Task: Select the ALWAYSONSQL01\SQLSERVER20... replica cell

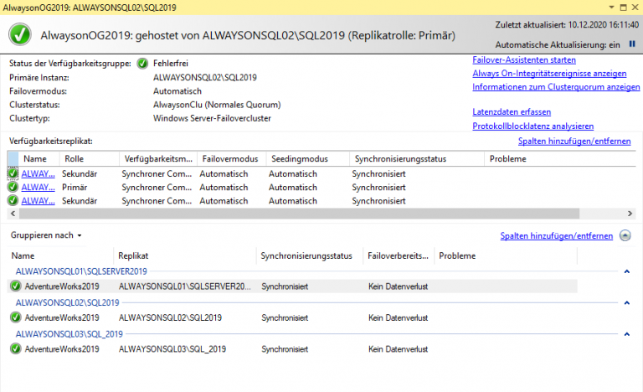Action: (184, 286)
